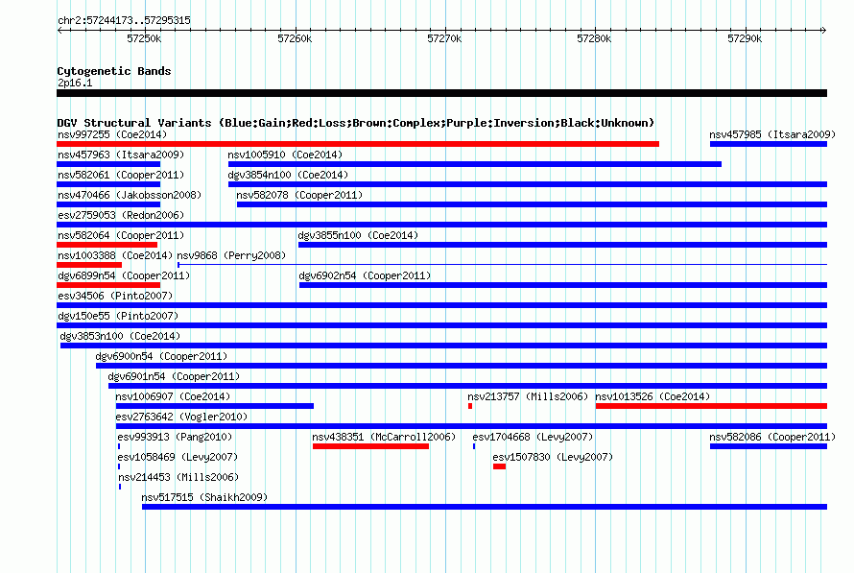Open dgv3853n100 (Coe2014) entry
Screen dimensions: 854x573
pos(120,336)
